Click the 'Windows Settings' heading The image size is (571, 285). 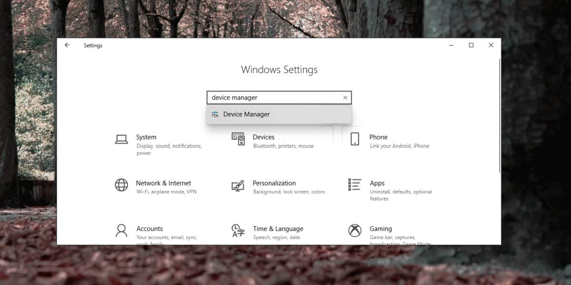pos(279,70)
